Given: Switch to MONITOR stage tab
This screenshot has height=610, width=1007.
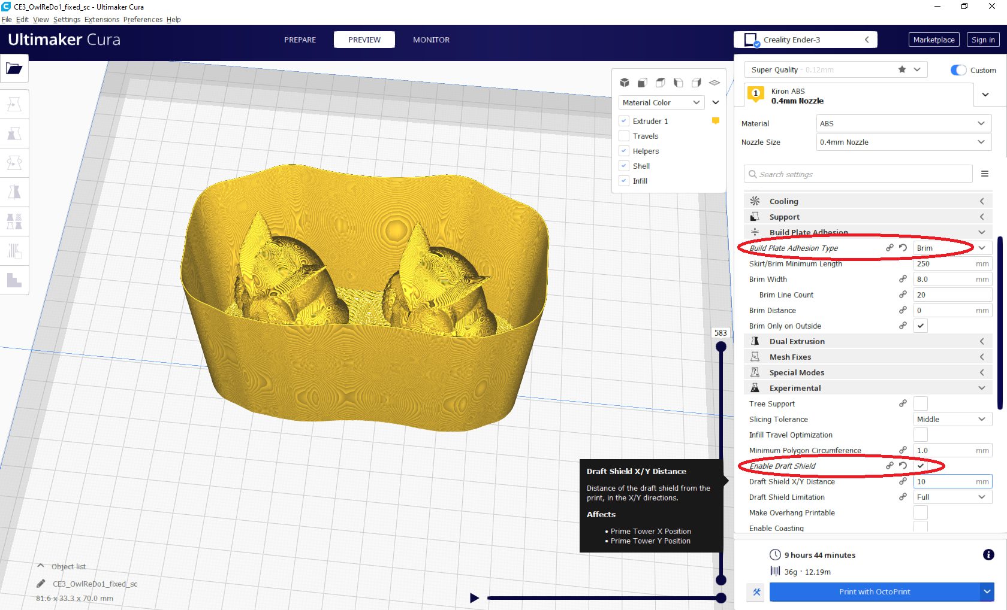Looking at the screenshot, I should point(431,40).
